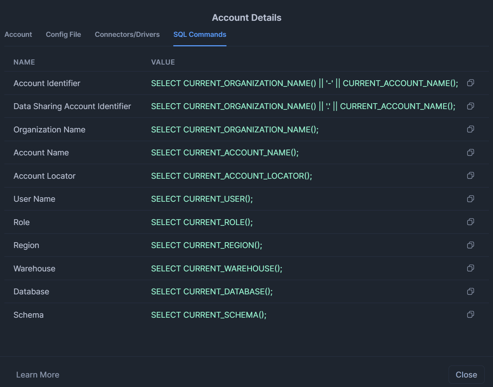
Task: Copy the Warehouse SQL command
Action: point(470,268)
